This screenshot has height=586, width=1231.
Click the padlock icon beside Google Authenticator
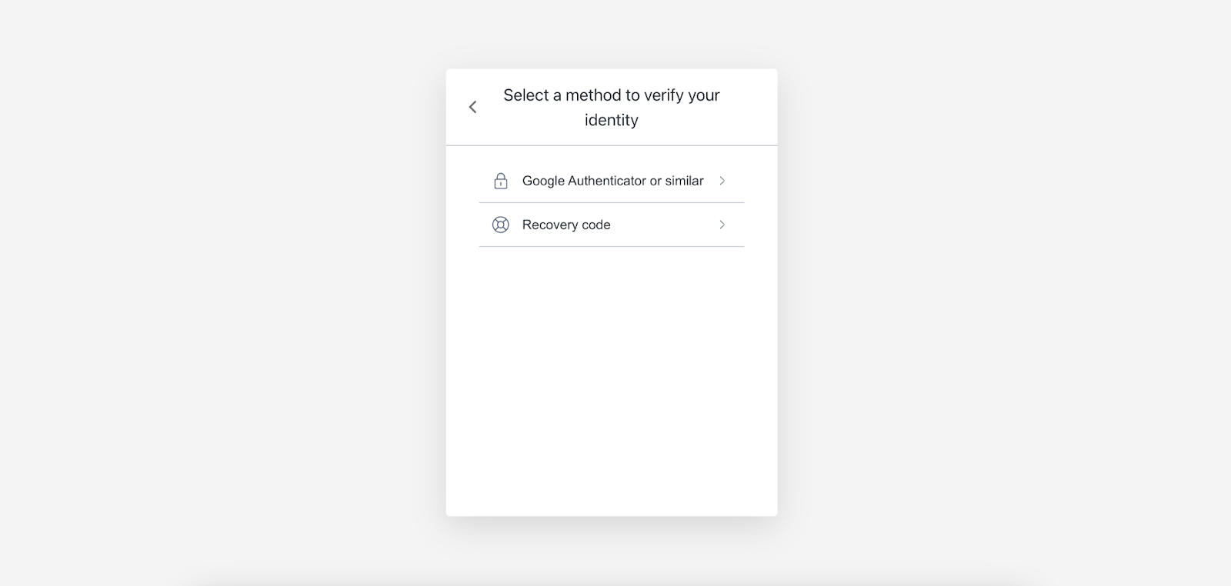(x=501, y=181)
